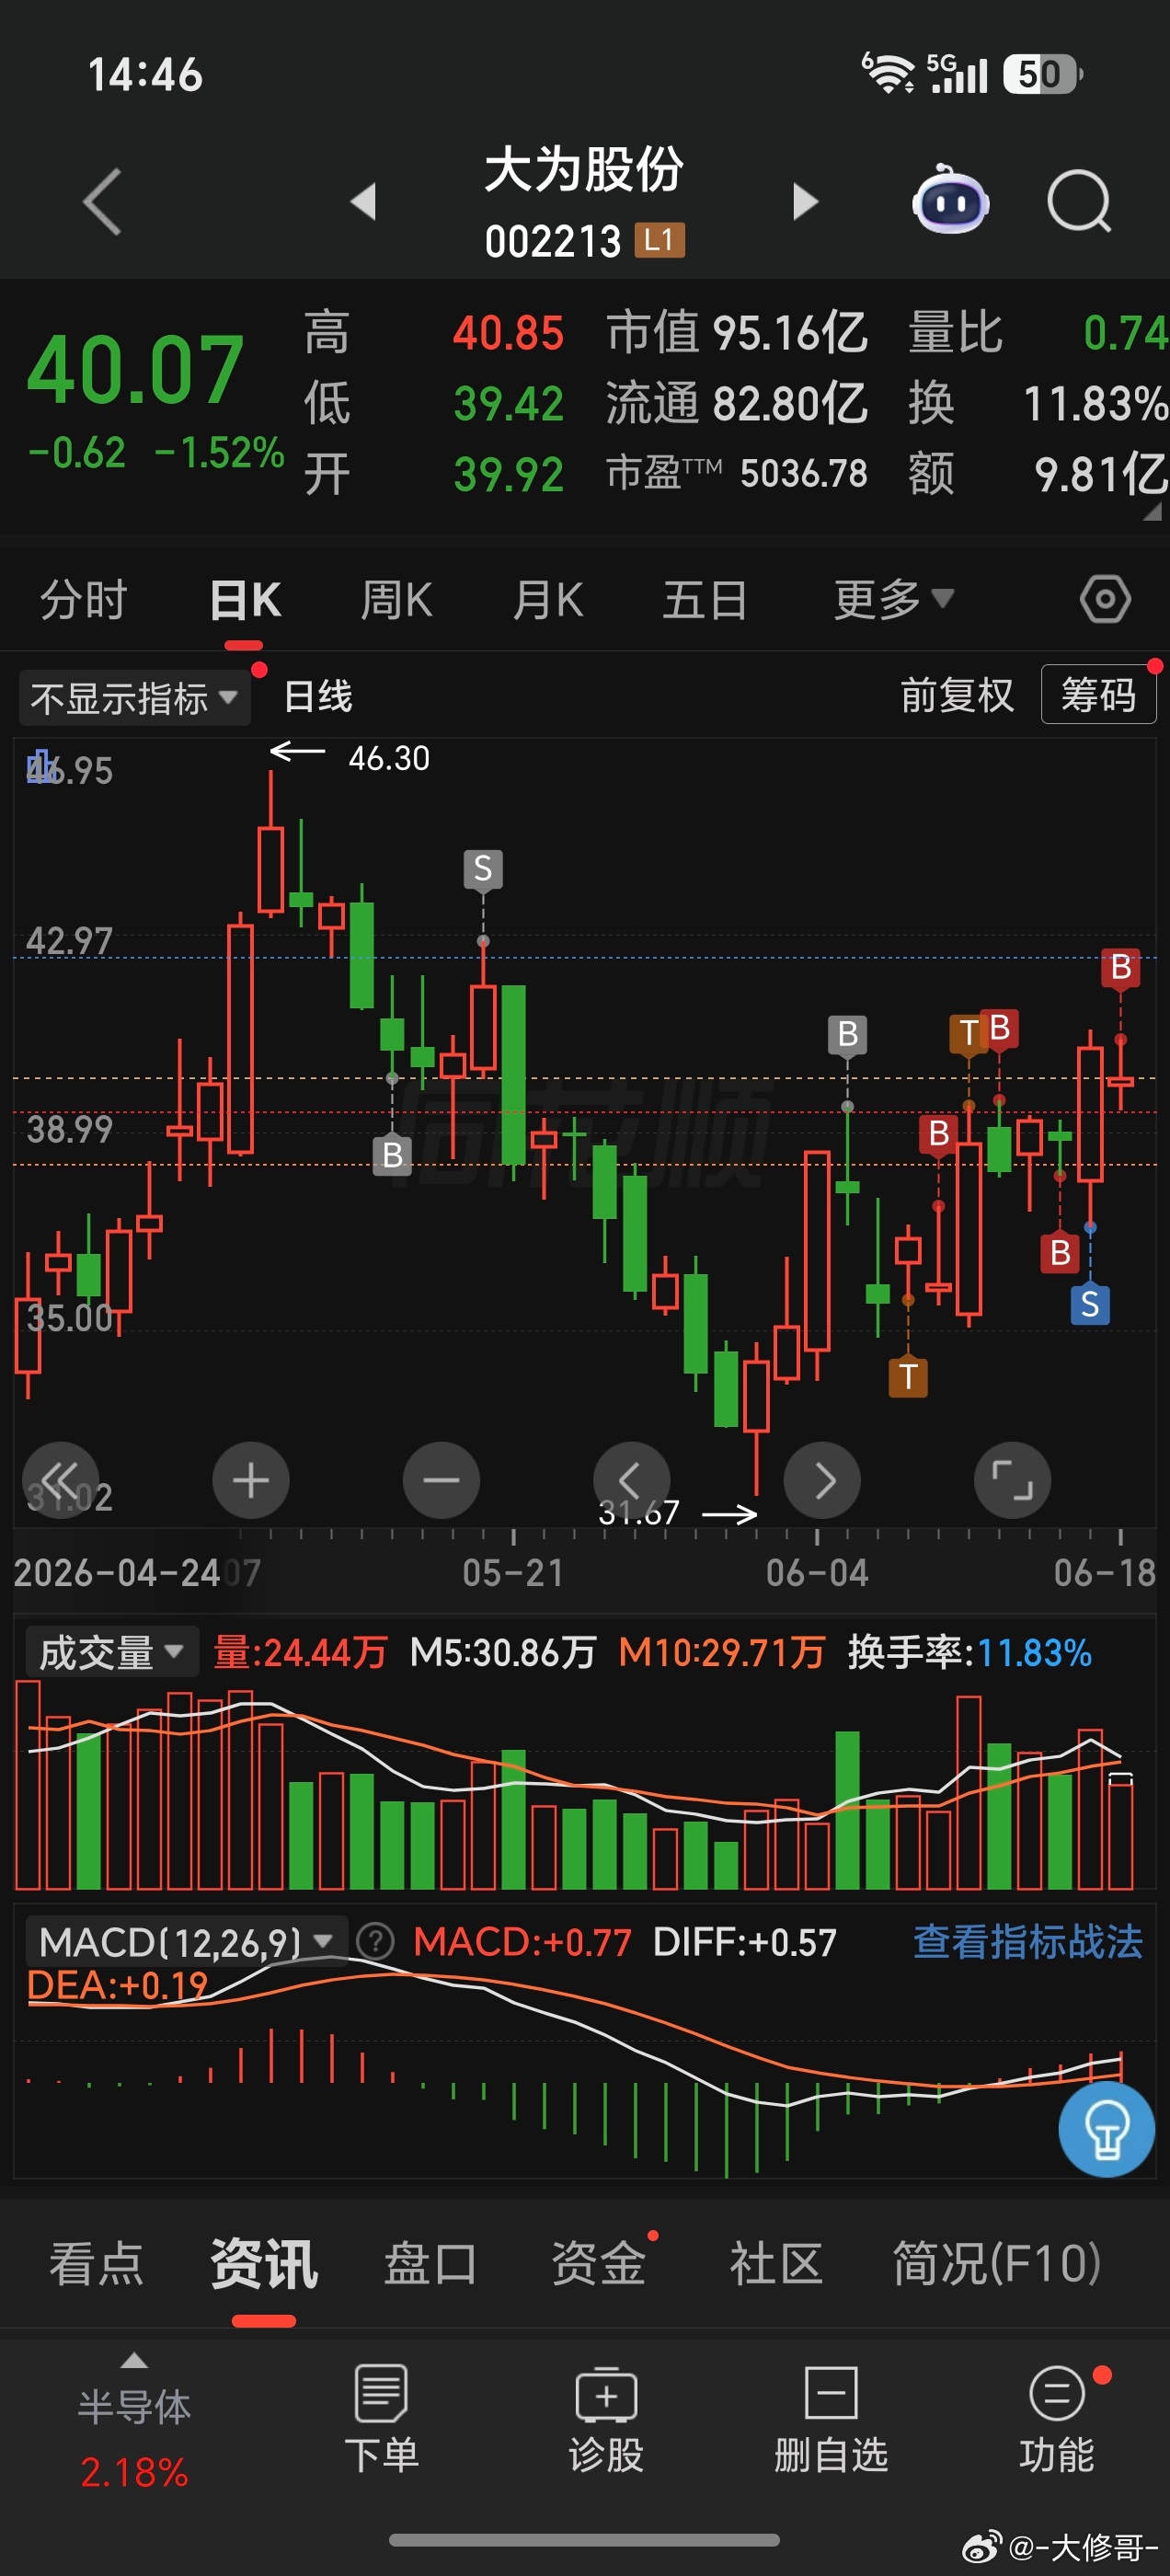This screenshot has width=1170, height=2576.
Task: Tap the 换手率 11.83% value
Action: [1034, 1653]
